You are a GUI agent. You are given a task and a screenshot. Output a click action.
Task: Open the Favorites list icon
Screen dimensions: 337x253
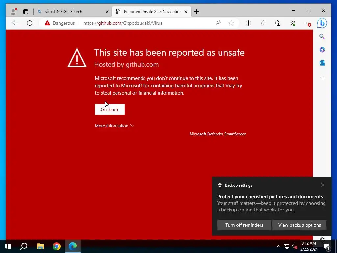coord(263,23)
